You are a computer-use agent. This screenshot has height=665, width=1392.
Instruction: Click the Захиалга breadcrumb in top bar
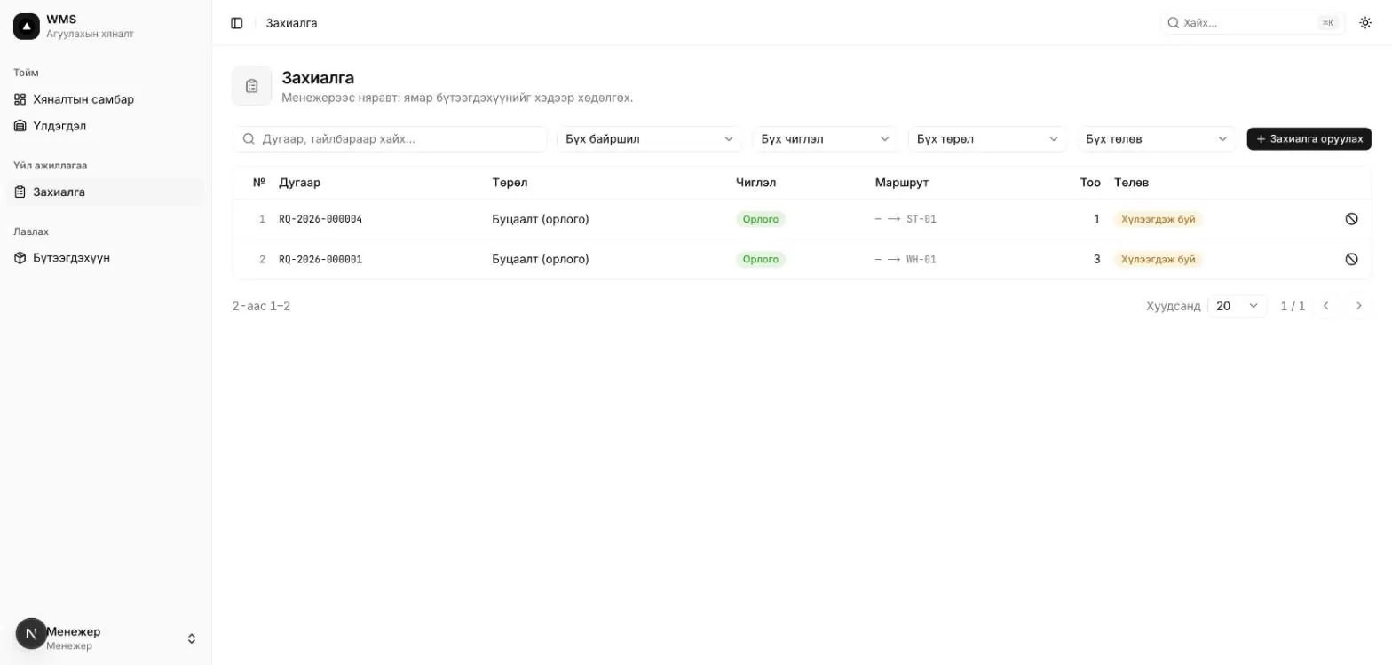[x=292, y=23]
